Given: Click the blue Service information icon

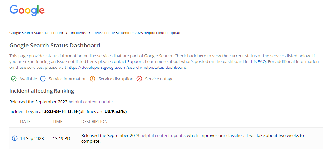Looking at the screenshot, I should (43, 79).
